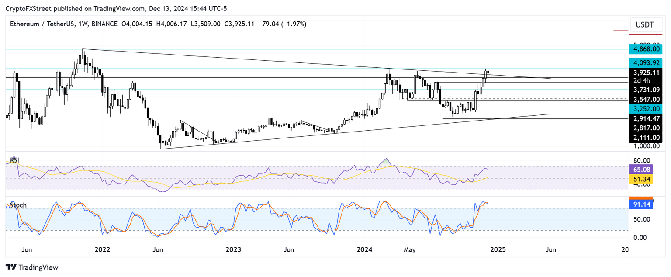This screenshot has width=671, height=277.
Task: Click the 2025 label on time axis
Action: pyautogui.click(x=498, y=250)
